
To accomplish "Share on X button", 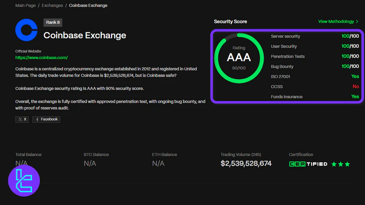I will click(x=22, y=119).
